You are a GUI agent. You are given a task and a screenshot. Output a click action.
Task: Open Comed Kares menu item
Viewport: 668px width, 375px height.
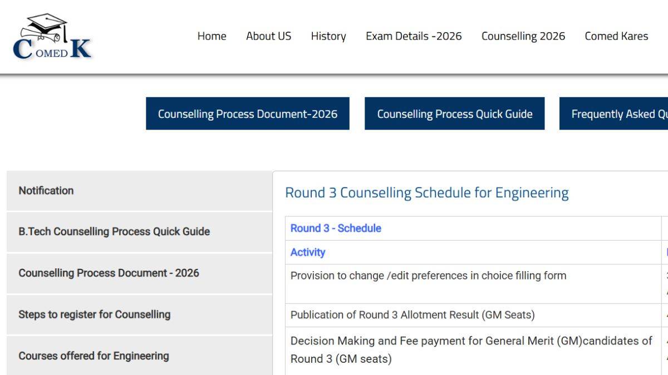click(616, 36)
